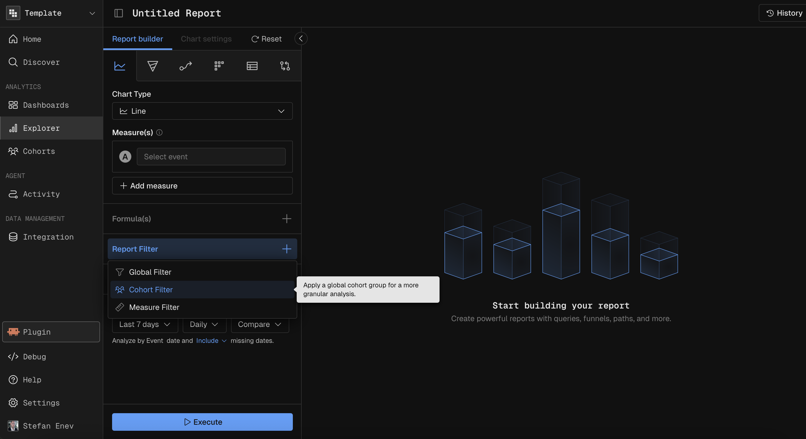Image resolution: width=806 pixels, height=439 pixels.
Task: Click the Measure(s) info icon
Action: point(159,132)
